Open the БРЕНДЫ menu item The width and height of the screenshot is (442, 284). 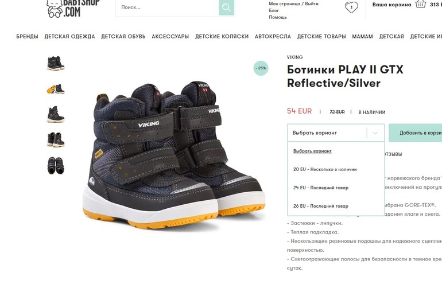[x=27, y=36]
